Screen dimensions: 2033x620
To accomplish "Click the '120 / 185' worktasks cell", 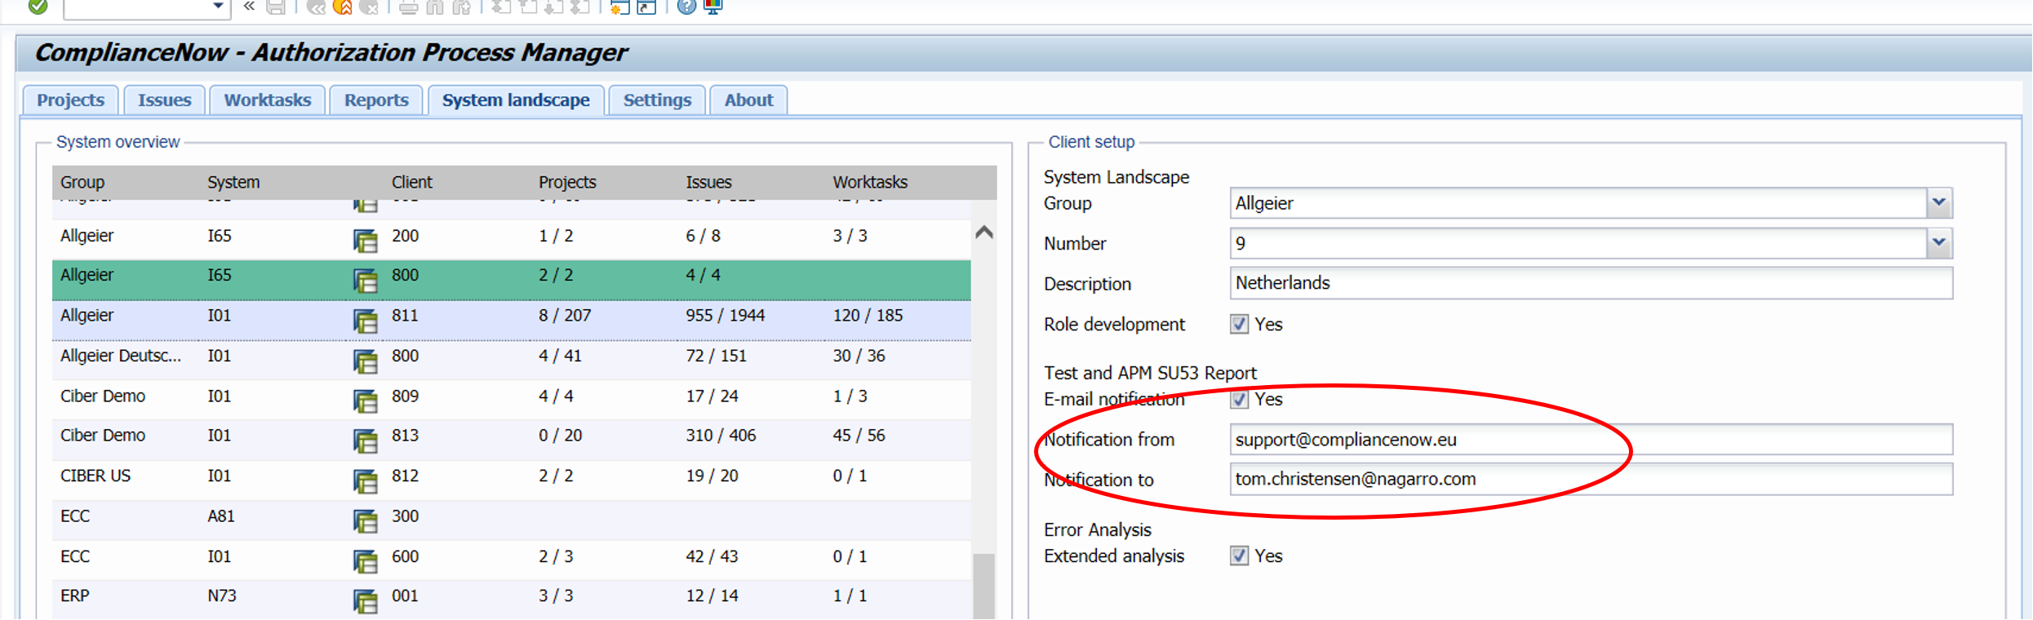I will pos(868,316).
